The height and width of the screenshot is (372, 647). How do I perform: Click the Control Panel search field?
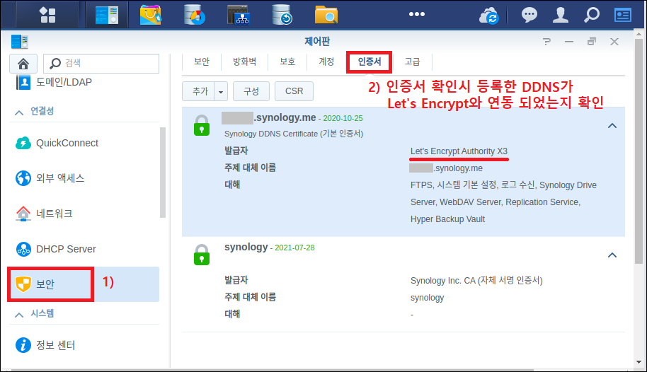click(101, 64)
